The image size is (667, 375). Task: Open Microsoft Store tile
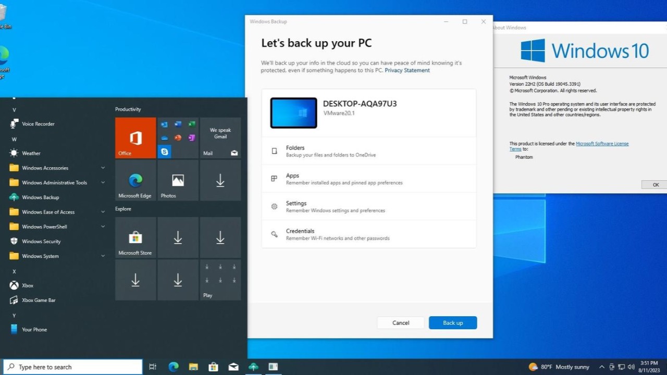[135, 238]
